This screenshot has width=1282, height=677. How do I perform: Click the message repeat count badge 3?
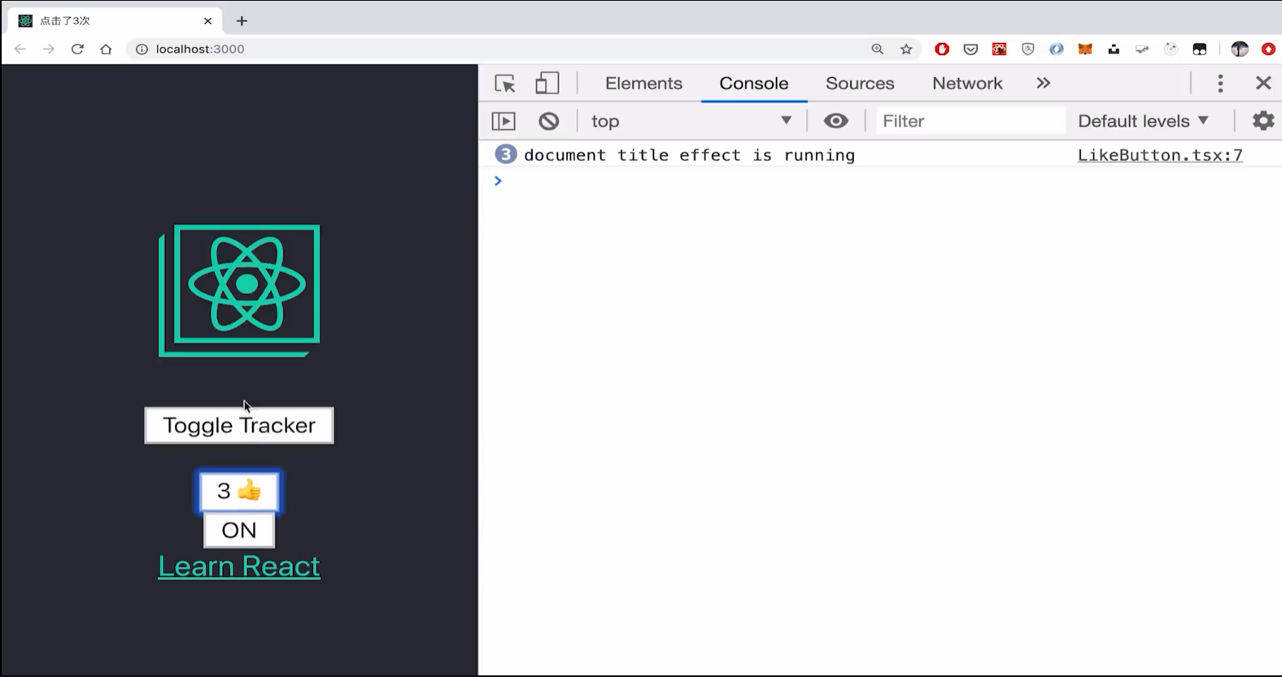pos(505,154)
